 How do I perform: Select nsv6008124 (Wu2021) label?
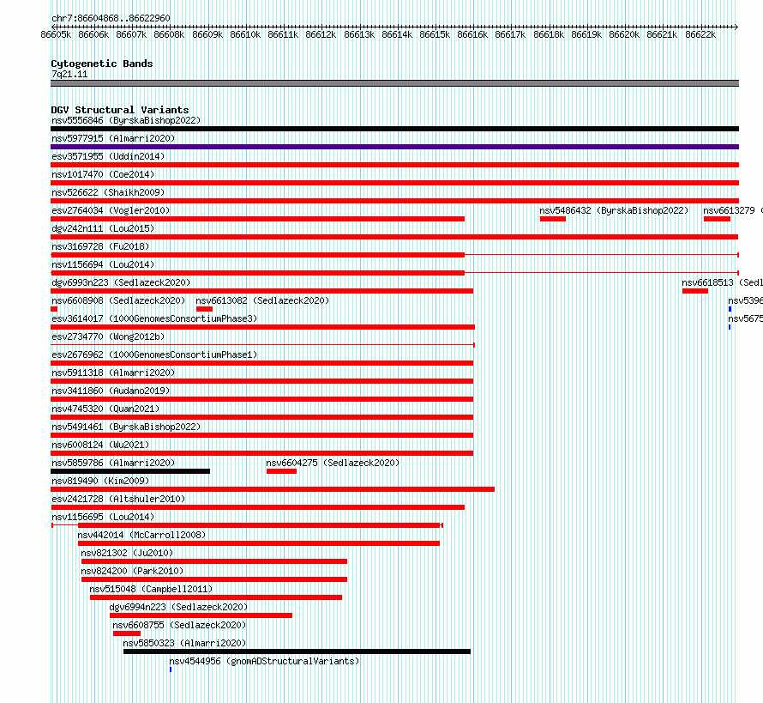coord(100,445)
